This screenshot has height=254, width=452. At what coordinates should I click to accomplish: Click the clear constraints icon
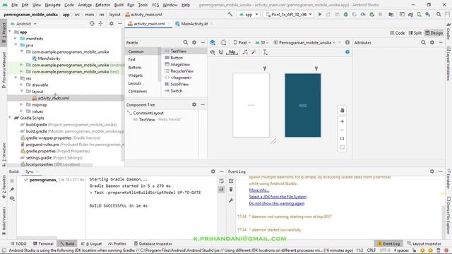click(x=245, y=52)
